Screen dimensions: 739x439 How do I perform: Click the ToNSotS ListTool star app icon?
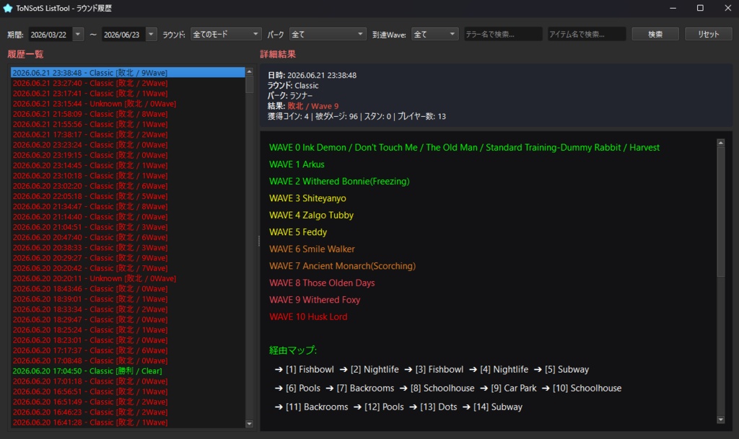coord(7,8)
